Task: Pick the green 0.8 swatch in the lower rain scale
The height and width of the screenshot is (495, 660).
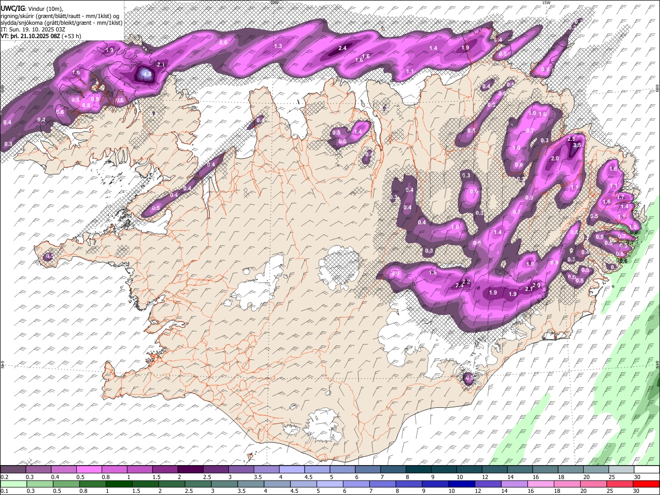Action: [x=92, y=484]
